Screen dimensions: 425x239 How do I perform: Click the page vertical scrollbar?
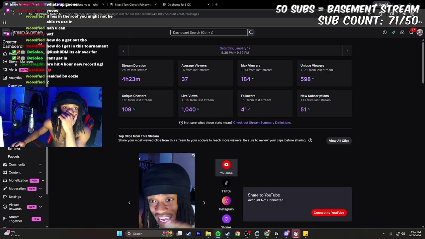point(423,63)
